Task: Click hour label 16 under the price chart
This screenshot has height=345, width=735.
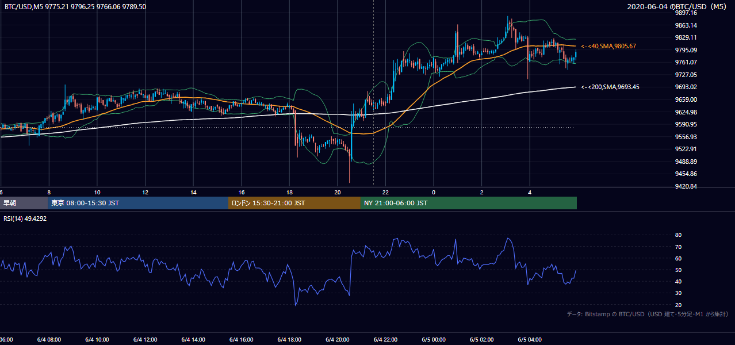Action: [242, 193]
